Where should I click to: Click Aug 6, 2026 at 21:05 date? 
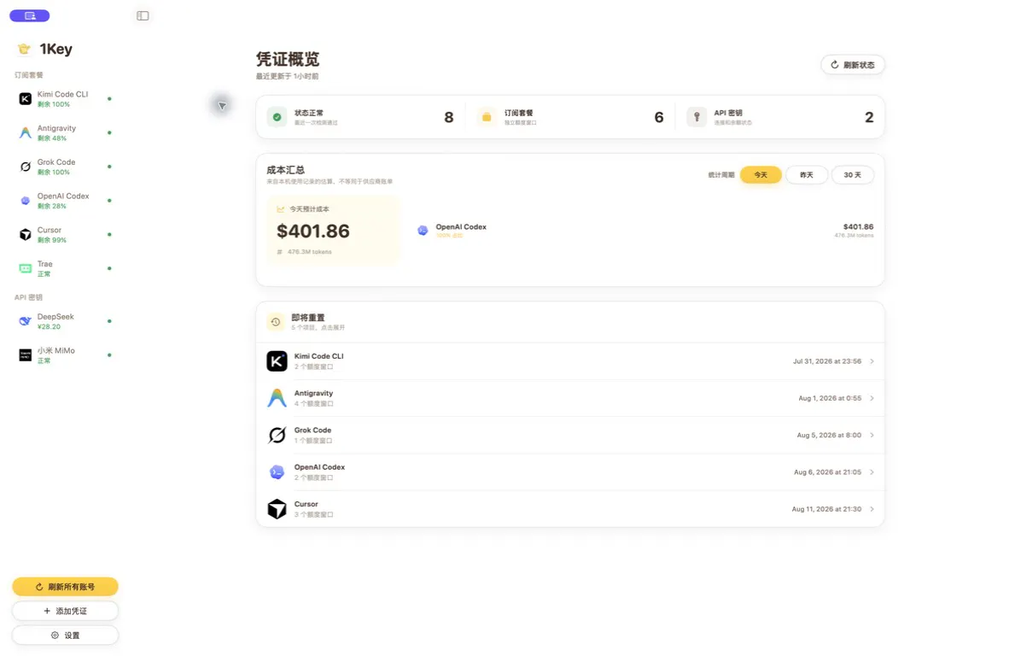pos(827,472)
